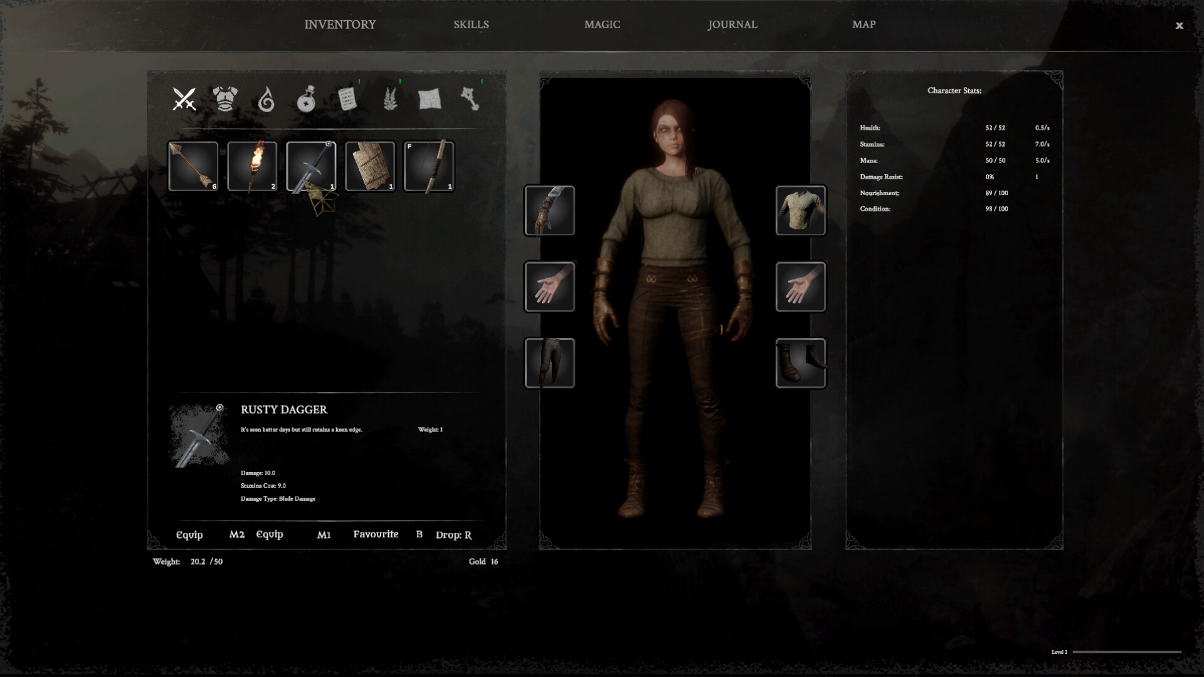Click the RUSTY DAGGER title text
Viewport: 1204px width, 677px height.
284,409
